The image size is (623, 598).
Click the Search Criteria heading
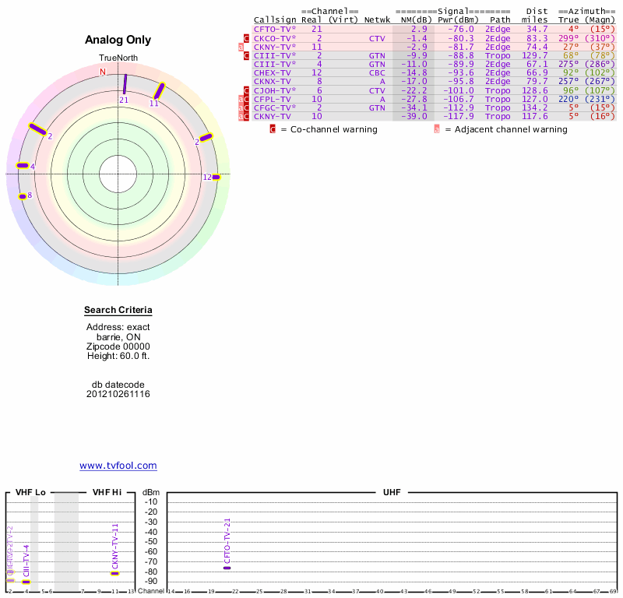click(x=118, y=311)
